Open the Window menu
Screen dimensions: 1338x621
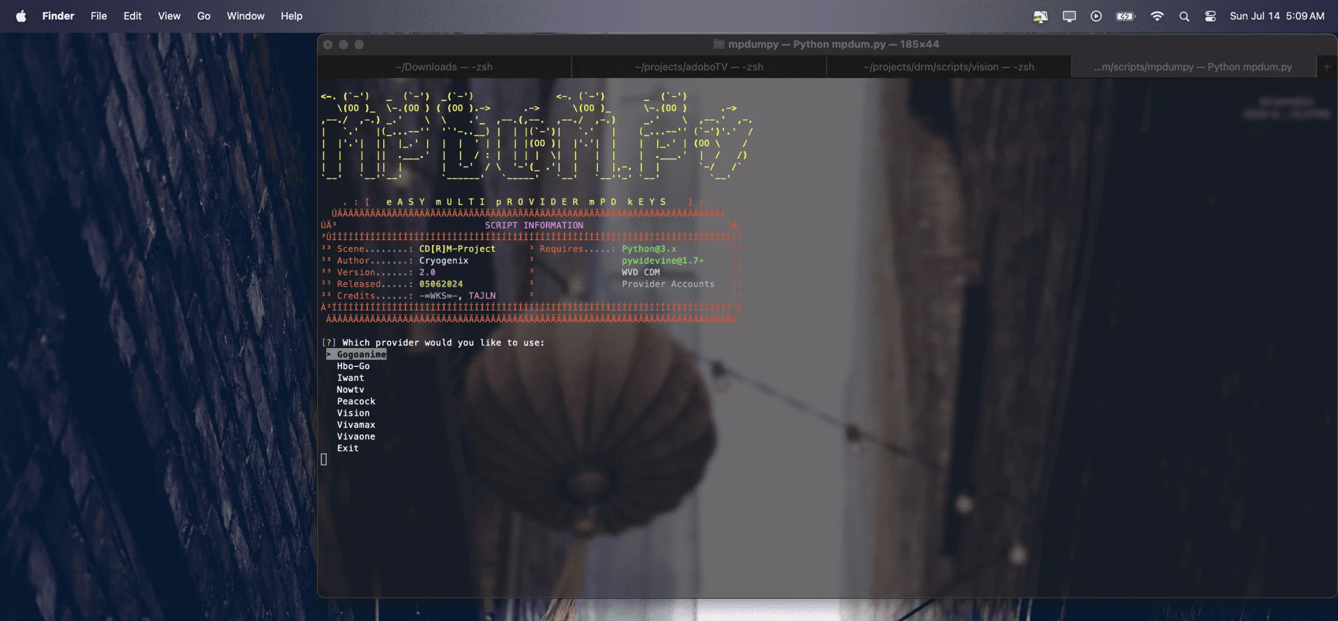pyautogui.click(x=245, y=16)
